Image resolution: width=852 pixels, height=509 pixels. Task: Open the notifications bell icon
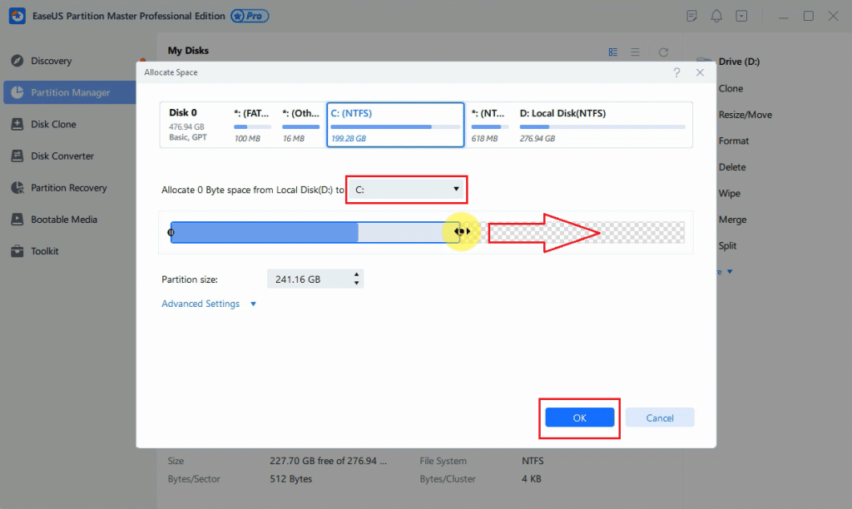click(x=716, y=16)
